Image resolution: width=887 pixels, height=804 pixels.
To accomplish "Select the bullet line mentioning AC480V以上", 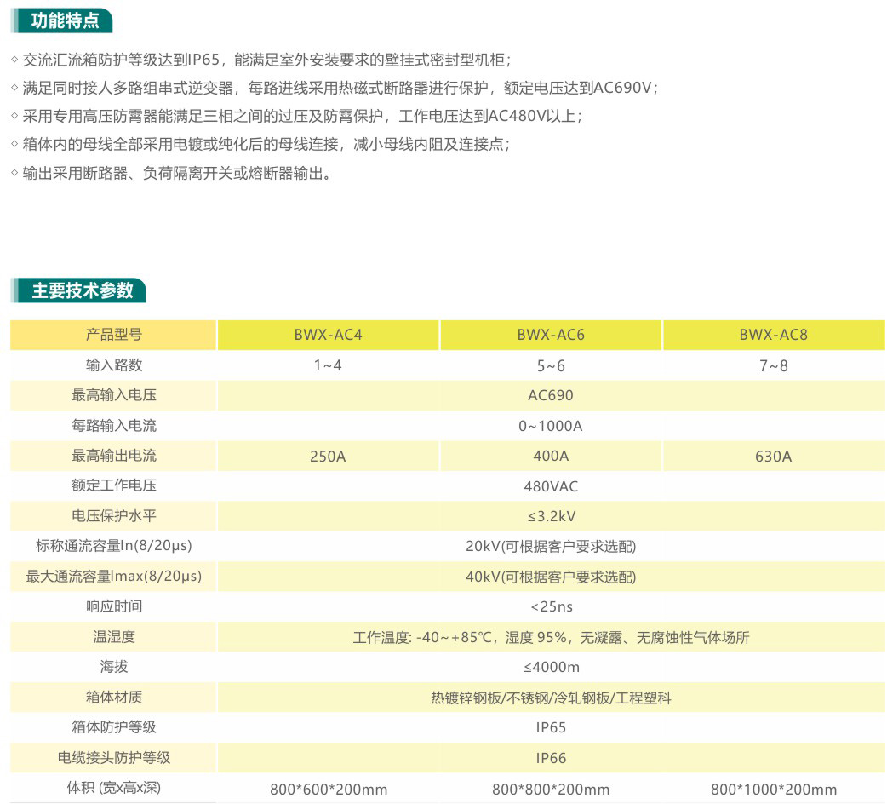I will point(296,116).
